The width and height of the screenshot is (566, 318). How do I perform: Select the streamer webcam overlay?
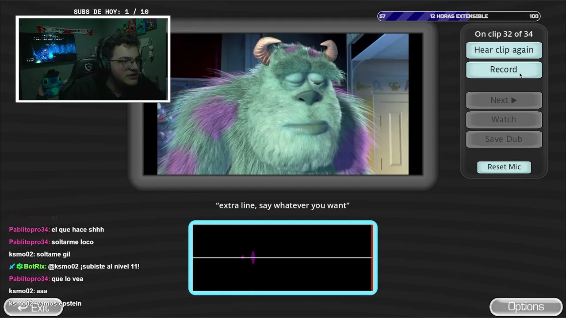click(x=93, y=59)
